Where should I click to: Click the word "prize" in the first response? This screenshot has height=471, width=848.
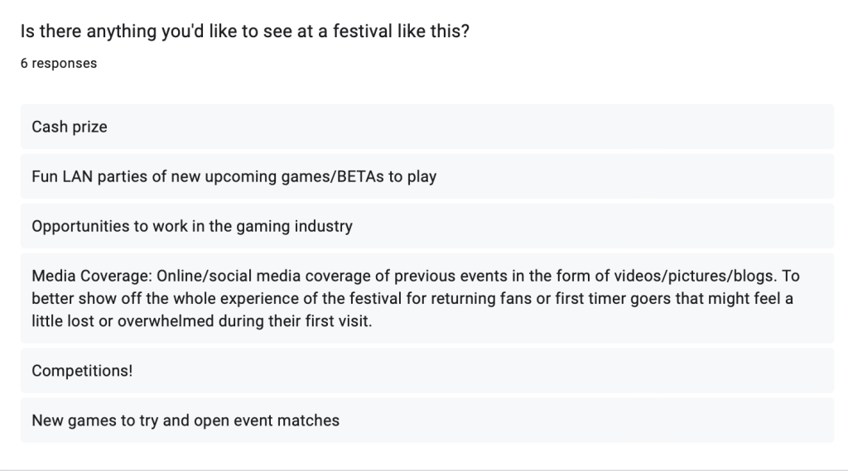click(89, 127)
